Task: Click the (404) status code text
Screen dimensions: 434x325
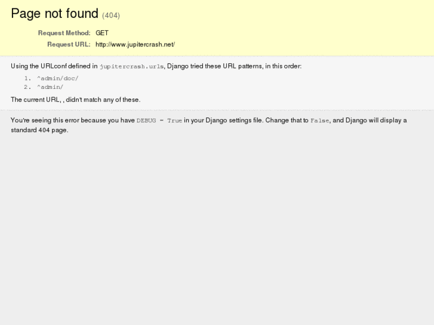Action: pos(111,16)
